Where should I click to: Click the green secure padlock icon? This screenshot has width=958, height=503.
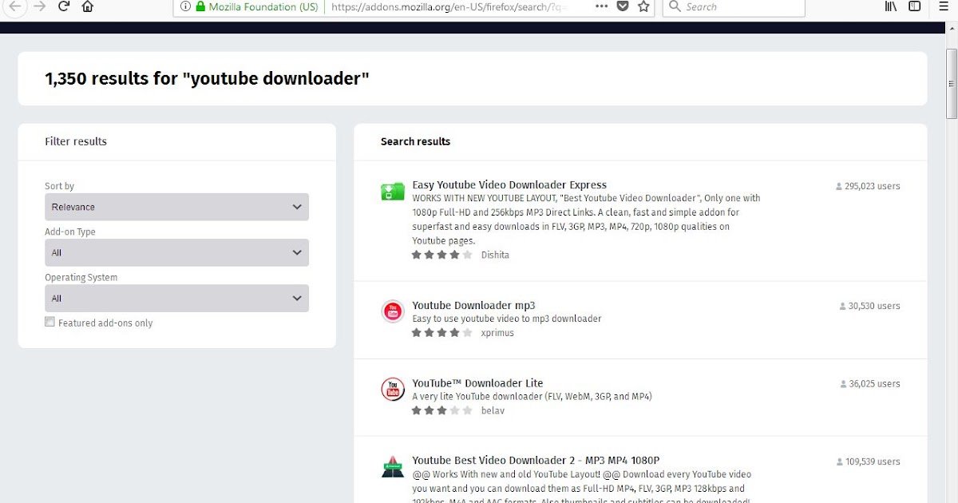pos(200,6)
